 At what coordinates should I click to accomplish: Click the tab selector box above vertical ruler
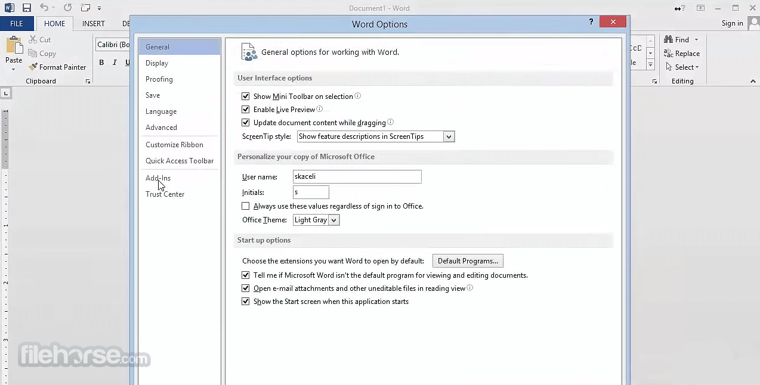(5, 93)
